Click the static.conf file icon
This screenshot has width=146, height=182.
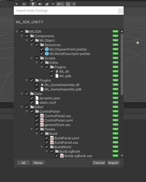37,102
